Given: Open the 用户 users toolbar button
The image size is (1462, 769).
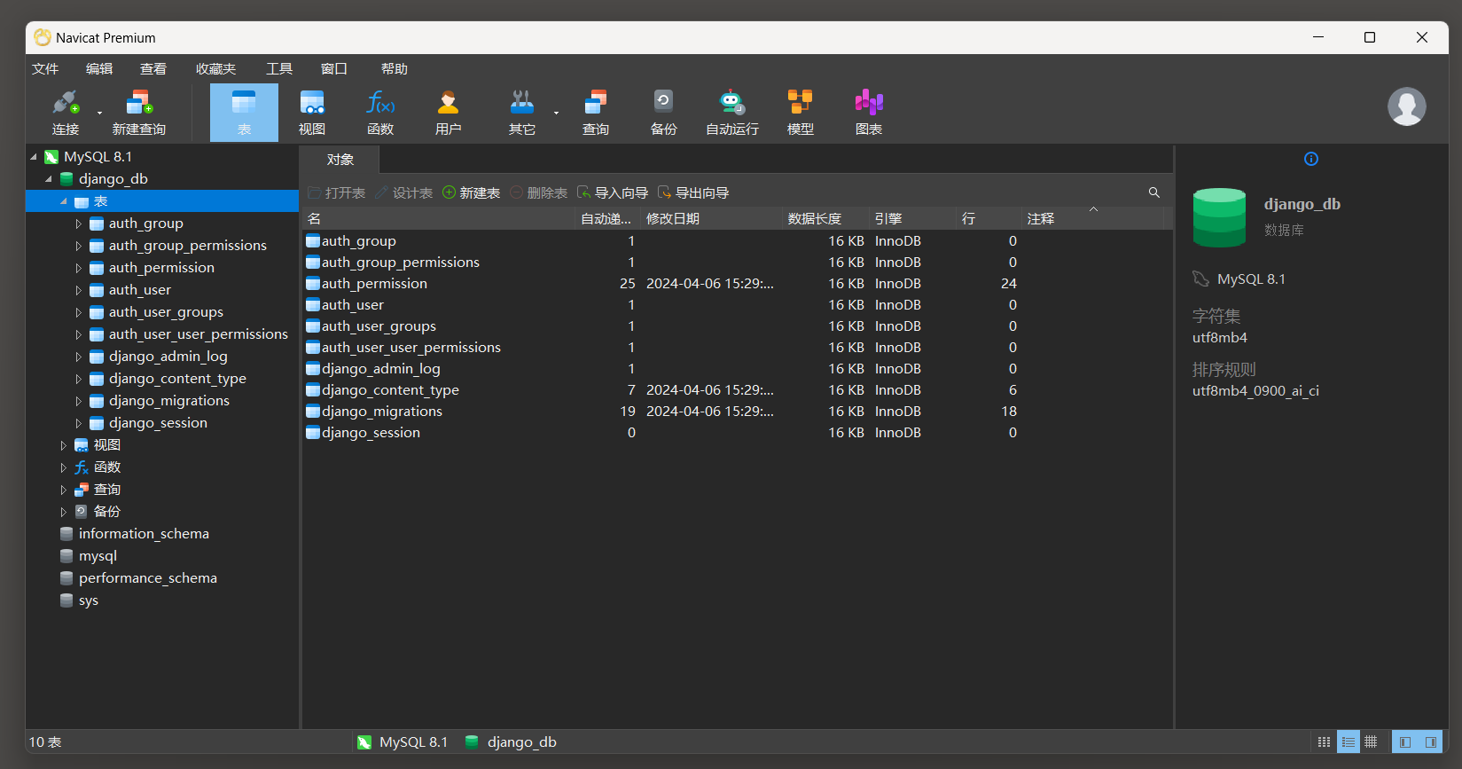Looking at the screenshot, I should [x=449, y=112].
